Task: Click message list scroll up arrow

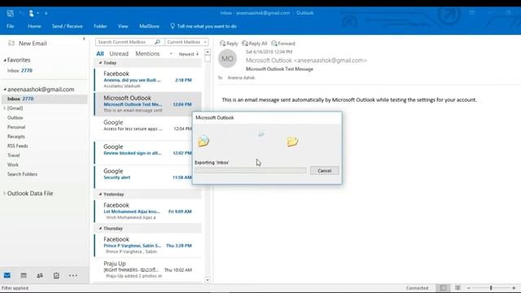Action: (x=208, y=52)
